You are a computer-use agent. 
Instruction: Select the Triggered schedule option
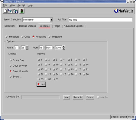pyautogui.click(x=55, y=37)
